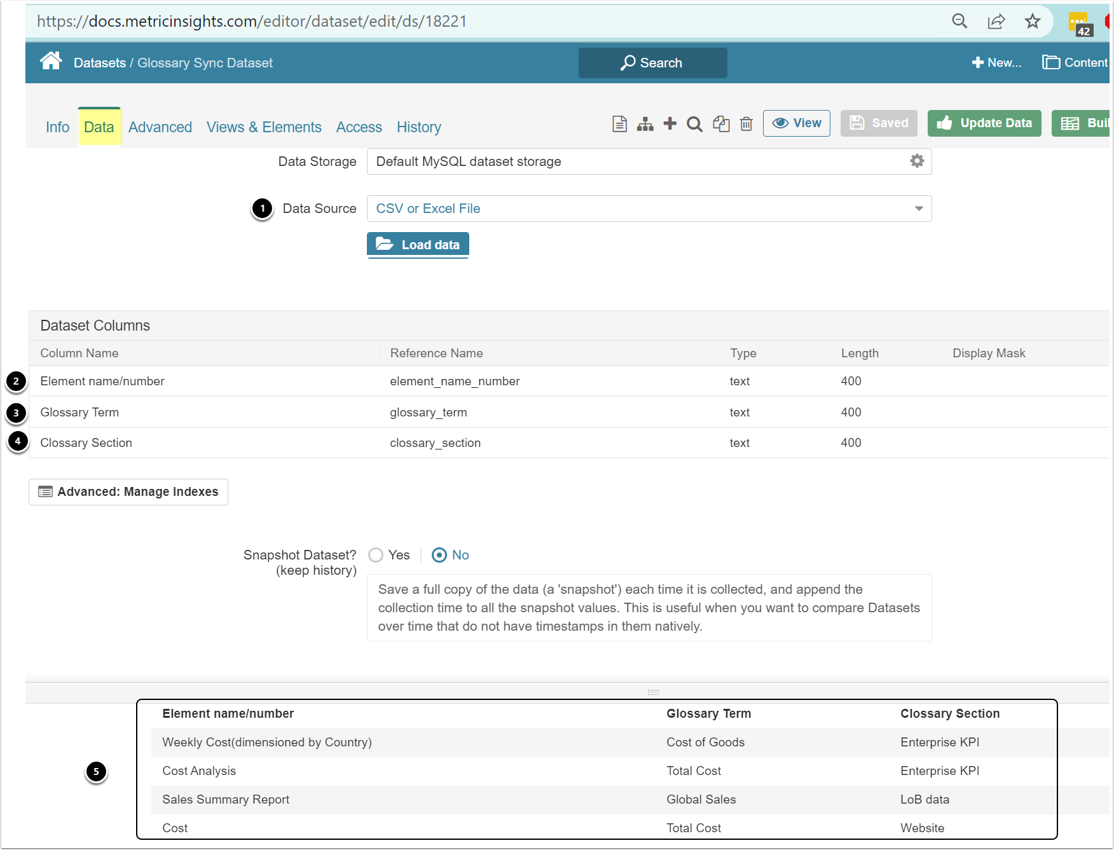The width and height of the screenshot is (1114, 850).
Task: Open the History tab
Action: point(418,127)
